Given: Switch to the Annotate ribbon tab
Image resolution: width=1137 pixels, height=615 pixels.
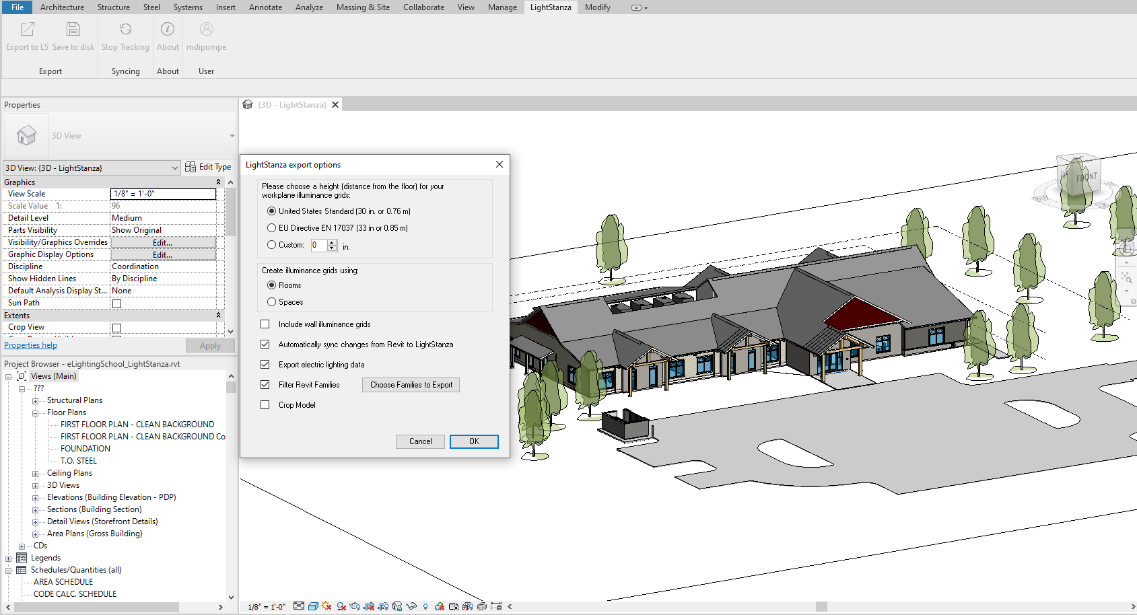Looking at the screenshot, I should (265, 7).
